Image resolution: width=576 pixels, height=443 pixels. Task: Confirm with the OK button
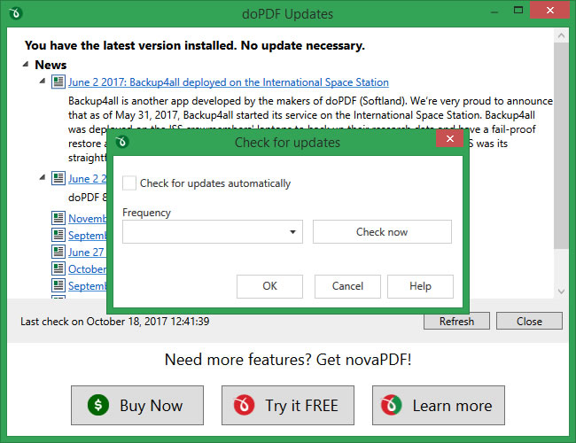tap(269, 286)
